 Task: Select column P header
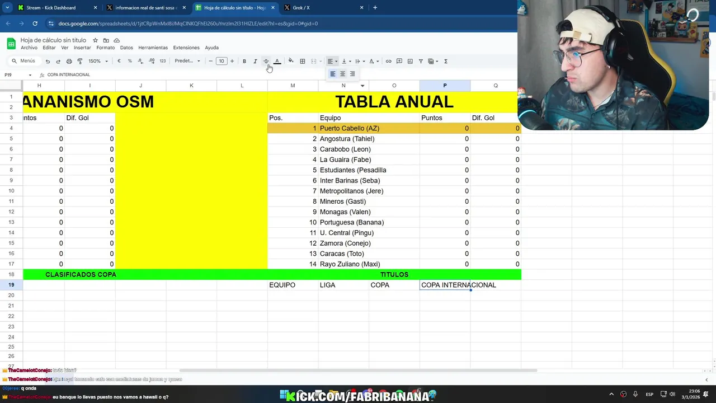(x=445, y=86)
